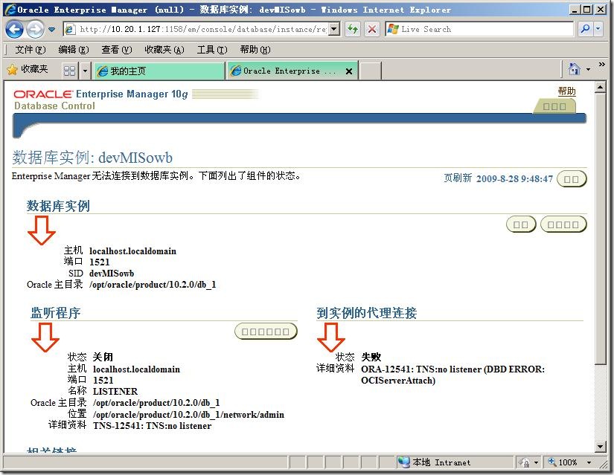
Task: Click the page icon in the address bar
Action: pos(70,29)
